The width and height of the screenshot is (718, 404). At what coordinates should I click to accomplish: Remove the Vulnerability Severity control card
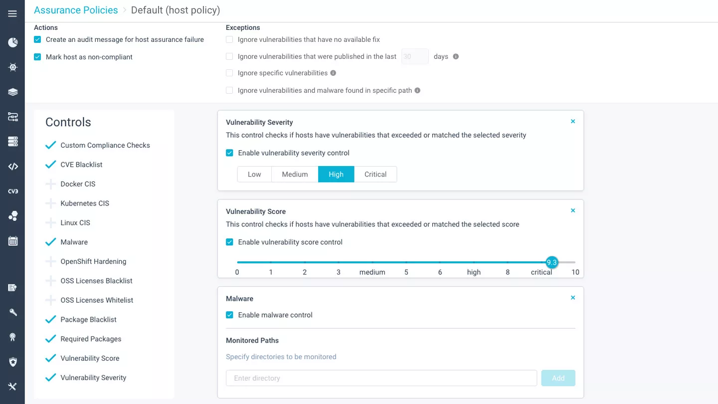[x=573, y=121]
